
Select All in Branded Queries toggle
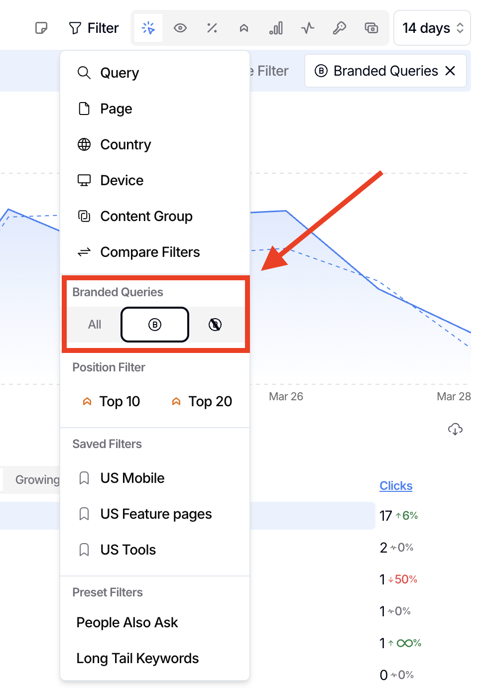pos(95,325)
